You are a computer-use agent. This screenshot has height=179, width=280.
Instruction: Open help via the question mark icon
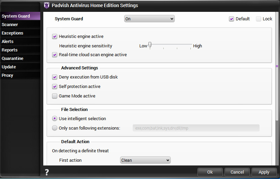[47, 172]
